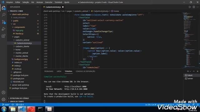Image resolution: width=200 pixels, height=112 pixels.
Task: Open the red recorder taskbar app
Action: click(31, 109)
